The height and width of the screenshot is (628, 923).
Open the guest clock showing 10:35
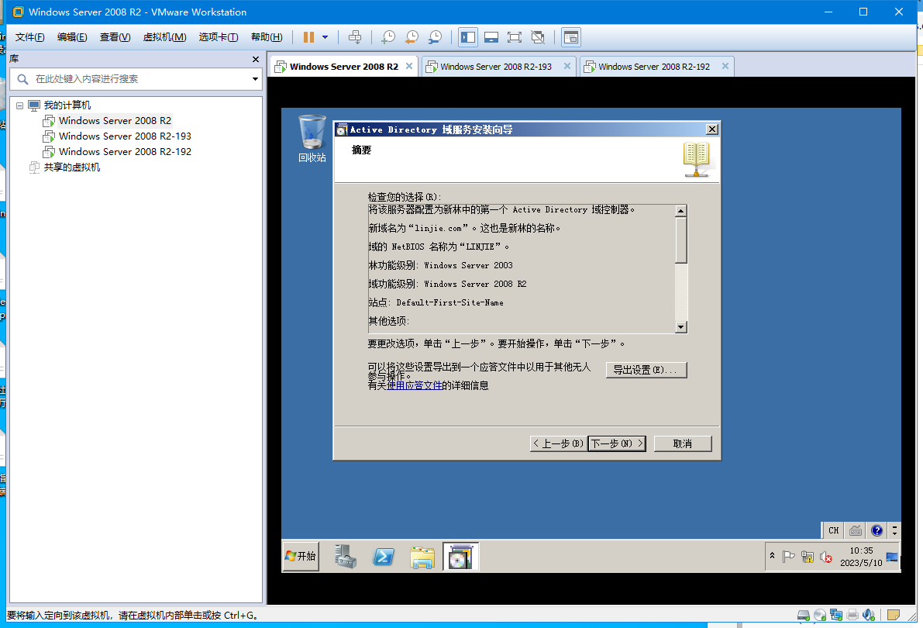pos(861,556)
